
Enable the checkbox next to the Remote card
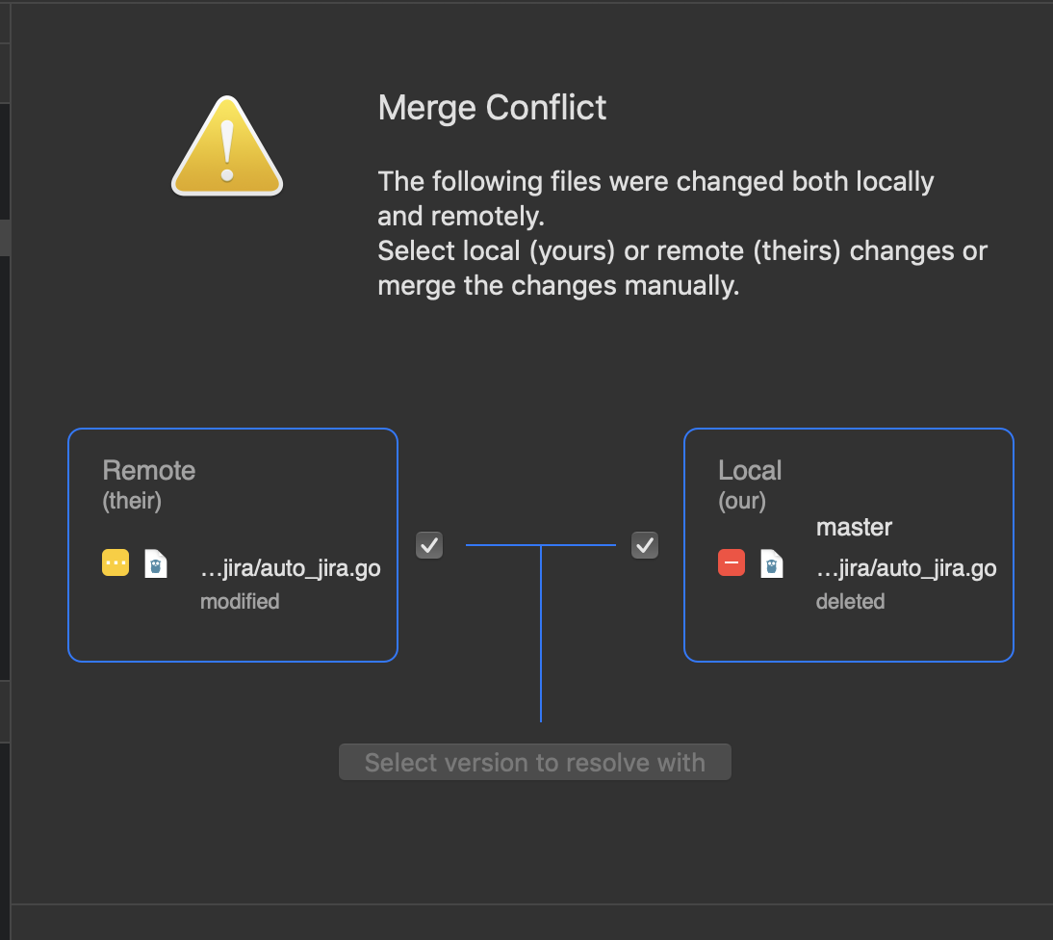click(428, 544)
